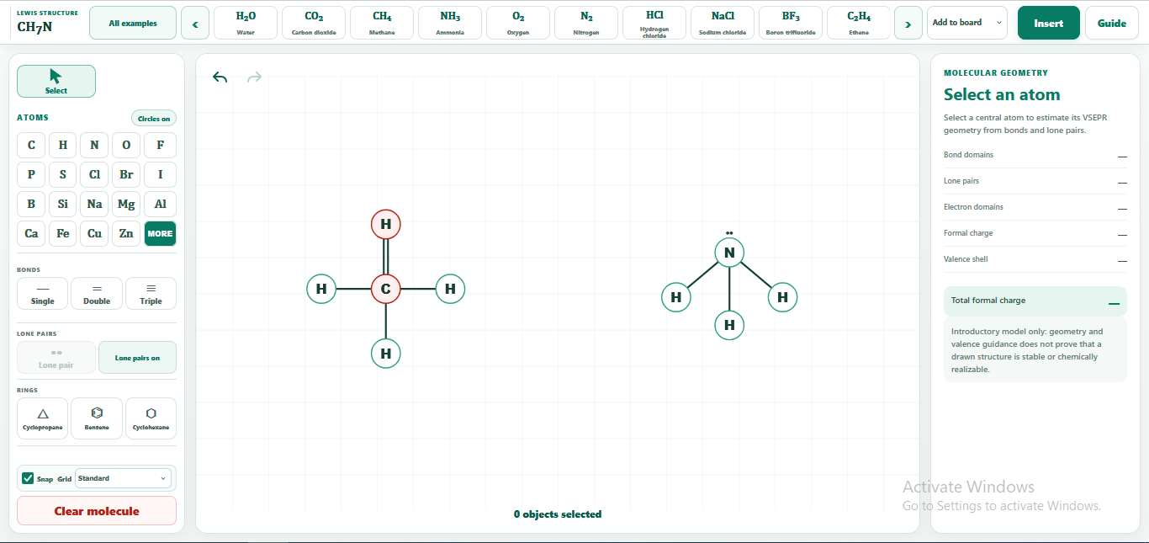
Task: Uncheck the Snap checkbox
Action: (28, 478)
